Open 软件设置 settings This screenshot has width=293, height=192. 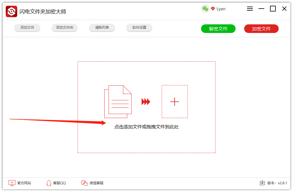(139, 28)
